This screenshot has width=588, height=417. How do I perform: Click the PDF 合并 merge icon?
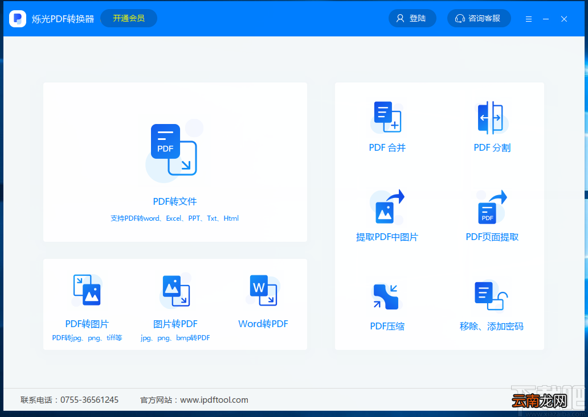(387, 117)
